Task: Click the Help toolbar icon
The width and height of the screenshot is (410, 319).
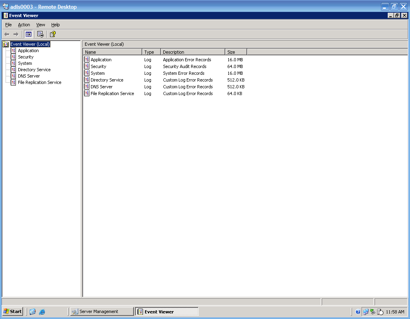Action: click(x=52, y=34)
